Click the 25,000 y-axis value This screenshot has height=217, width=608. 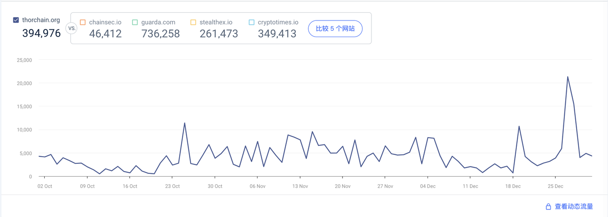tap(23, 60)
